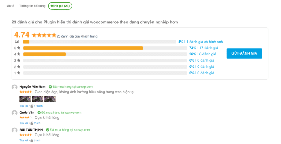Filter by 26% | 6 đánh giá link
Image resolution: width=281 pixels, height=144 pixels.
[x=203, y=54]
